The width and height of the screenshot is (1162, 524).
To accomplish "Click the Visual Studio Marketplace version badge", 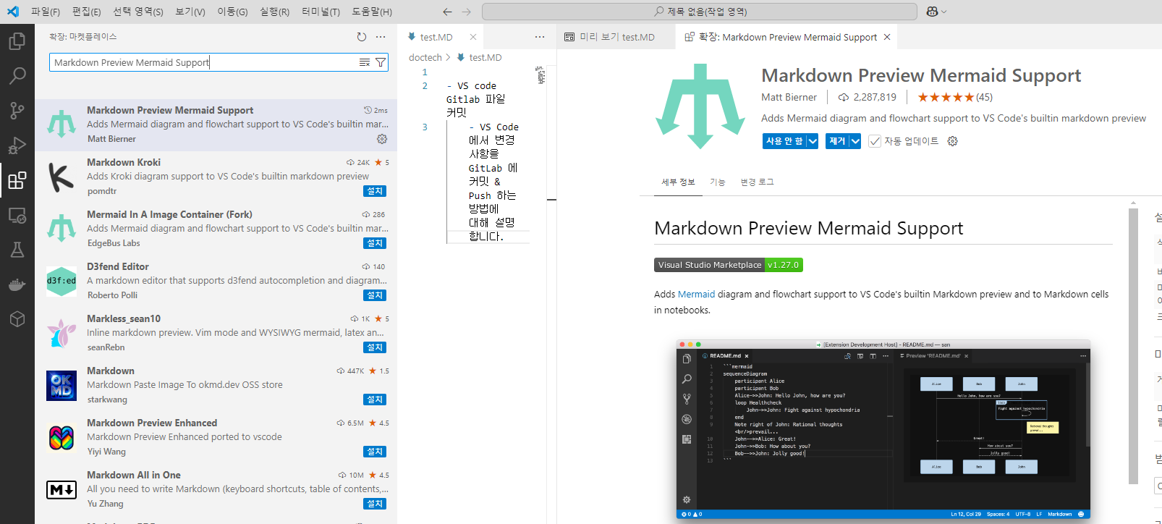I will pos(729,265).
